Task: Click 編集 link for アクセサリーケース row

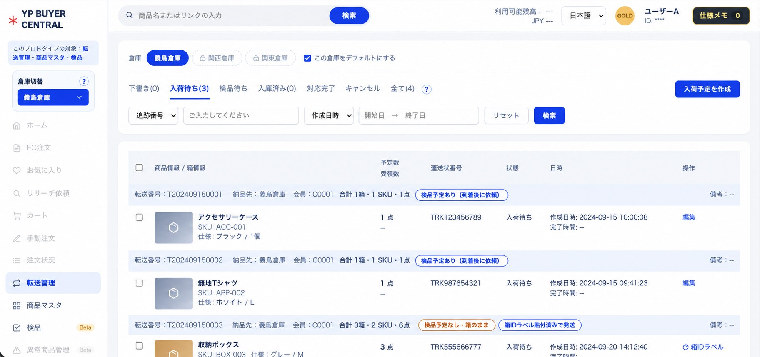Action: coord(689,217)
